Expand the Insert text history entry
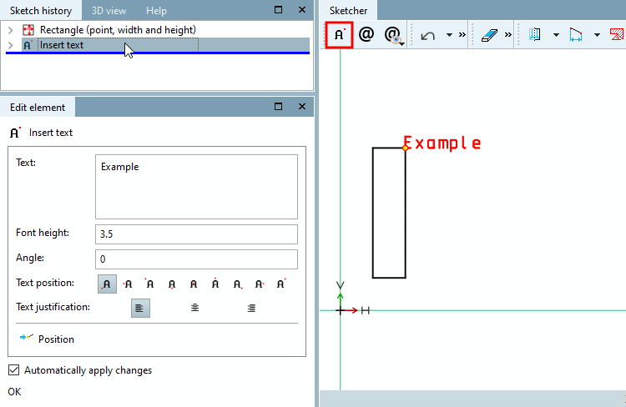Image resolution: width=626 pixels, height=407 pixels. click(11, 45)
